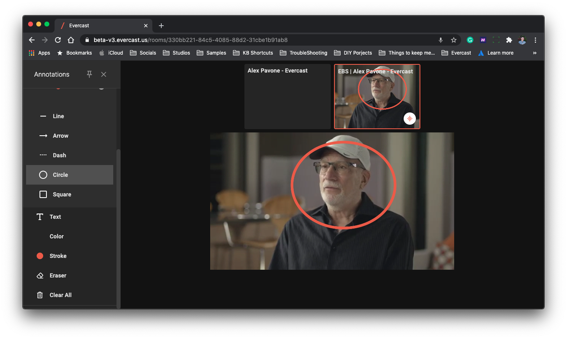
Task: Go to the browser home page
Action: click(x=71, y=40)
